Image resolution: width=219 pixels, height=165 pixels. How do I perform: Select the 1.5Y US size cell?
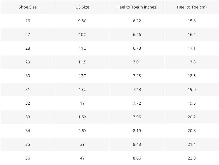pyautogui.click(x=82, y=117)
